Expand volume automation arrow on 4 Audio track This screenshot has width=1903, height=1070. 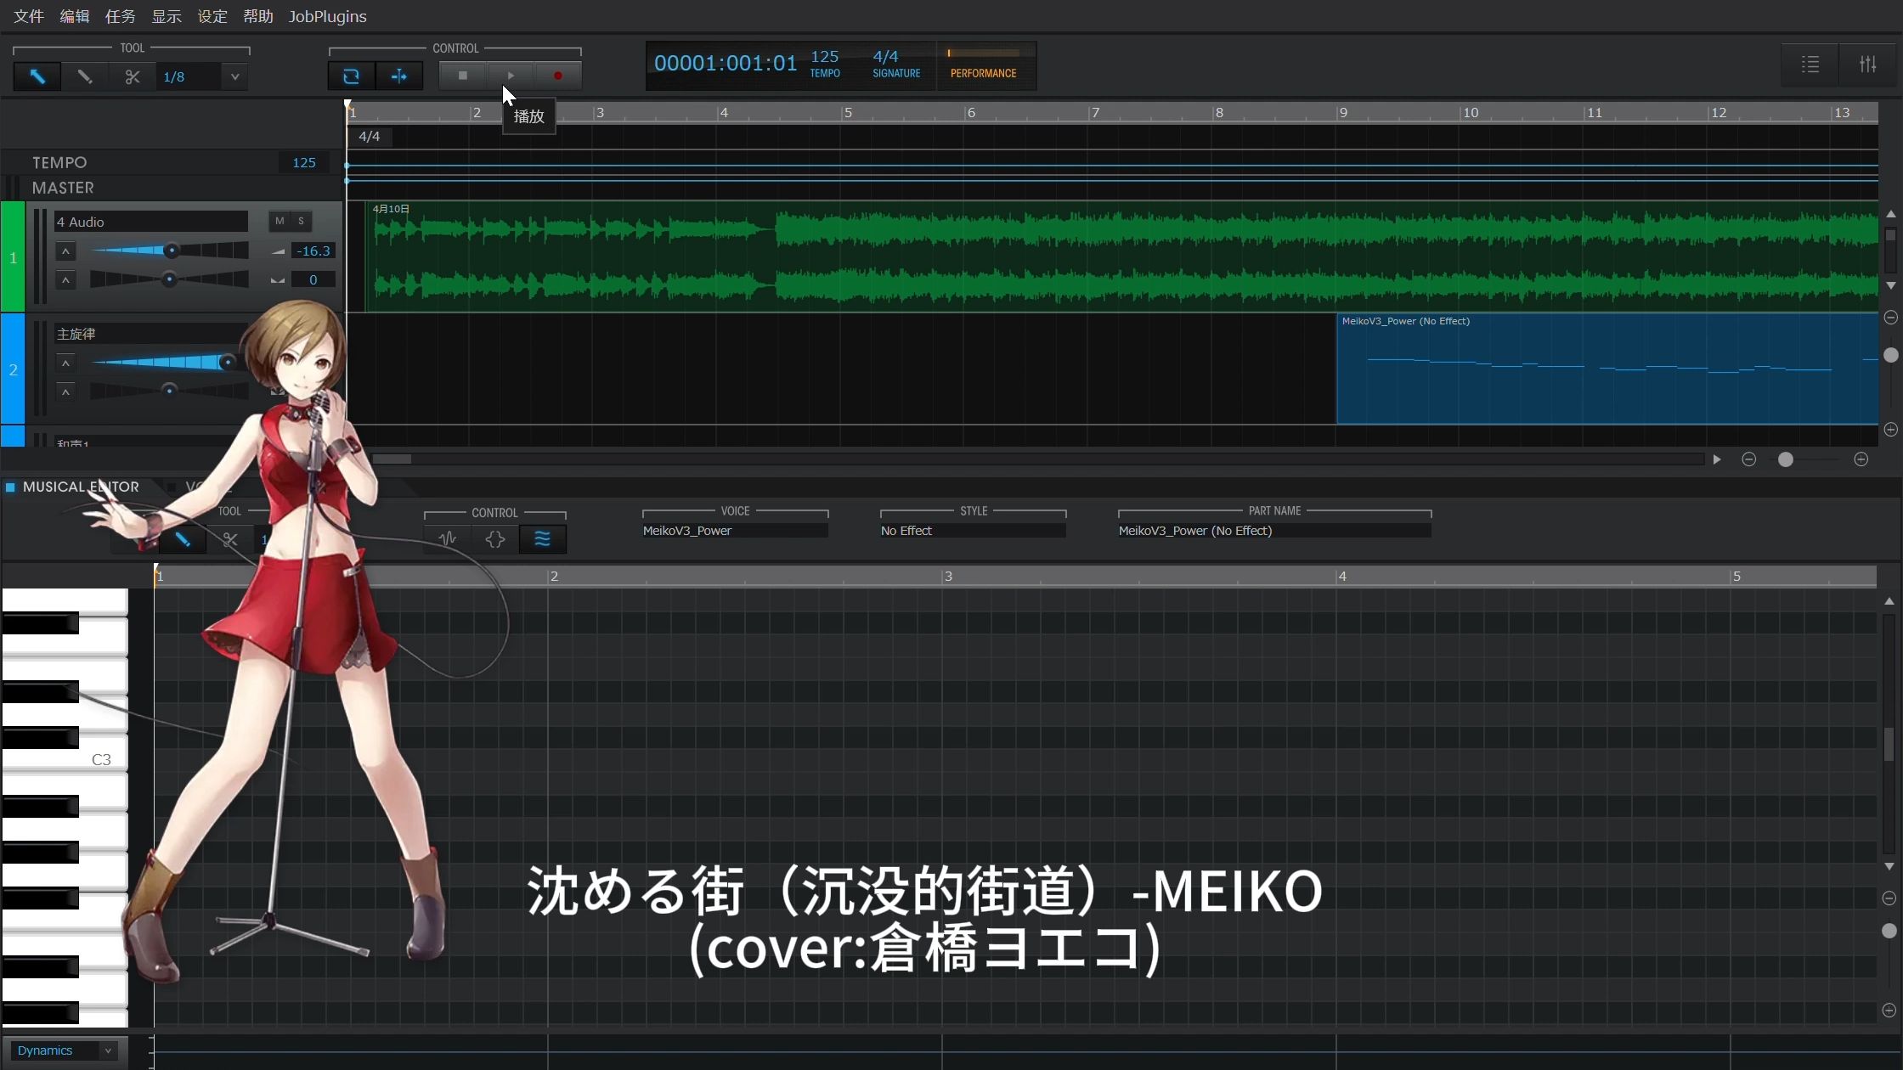tap(65, 251)
